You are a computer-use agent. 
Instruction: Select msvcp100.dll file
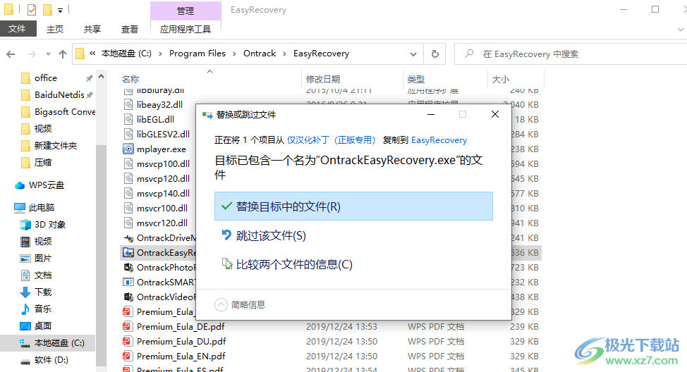[163, 163]
